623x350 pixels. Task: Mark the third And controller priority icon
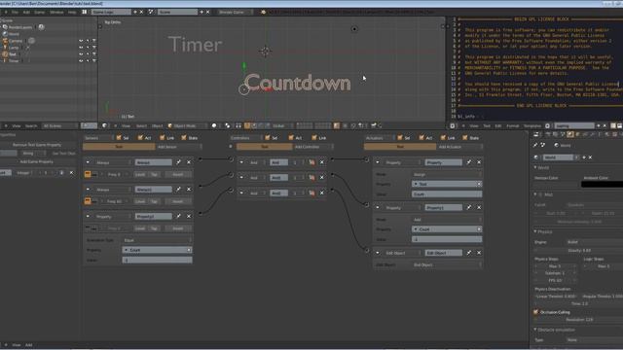tap(311, 192)
